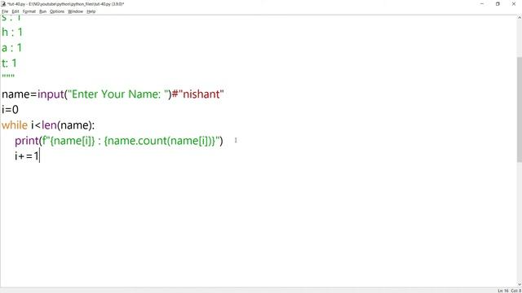This screenshot has width=522, height=293.
Task: Click the closing triple-quote line
Action: click(x=8, y=77)
